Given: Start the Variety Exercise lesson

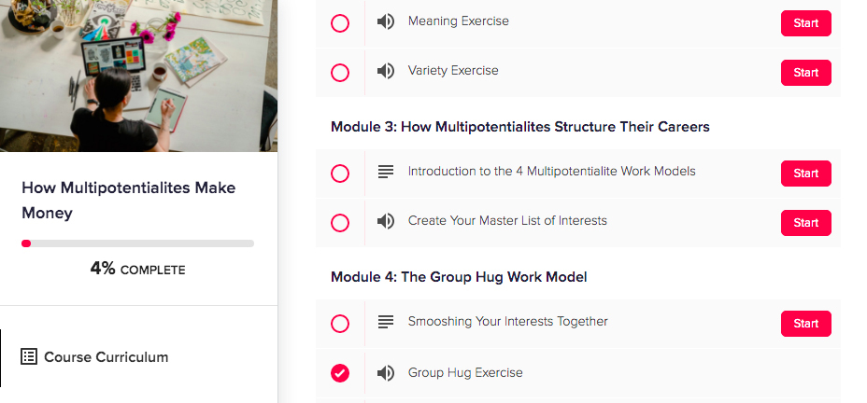Looking at the screenshot, I should click(x=805, y=72).
